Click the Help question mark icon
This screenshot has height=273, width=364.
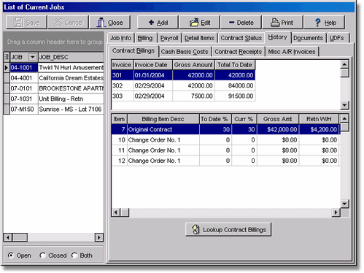pyautogui.click(x=317, y=23)
